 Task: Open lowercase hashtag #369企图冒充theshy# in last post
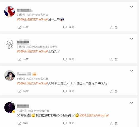click(x=94, y=115)
